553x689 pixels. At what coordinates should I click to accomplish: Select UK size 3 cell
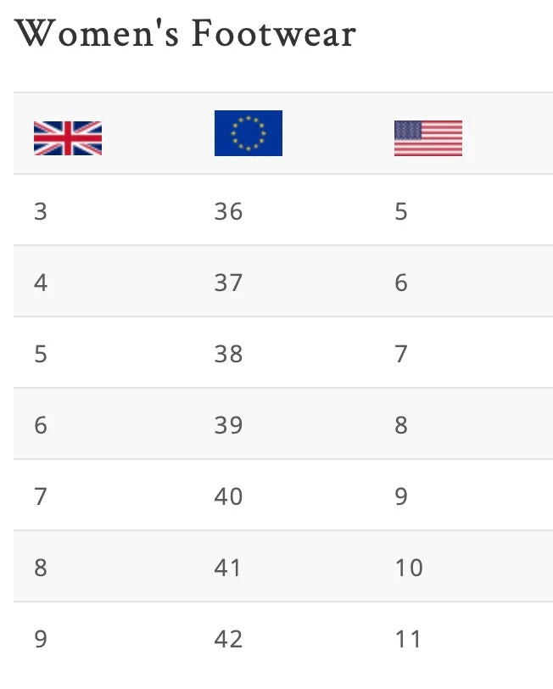tap(41, 211)
